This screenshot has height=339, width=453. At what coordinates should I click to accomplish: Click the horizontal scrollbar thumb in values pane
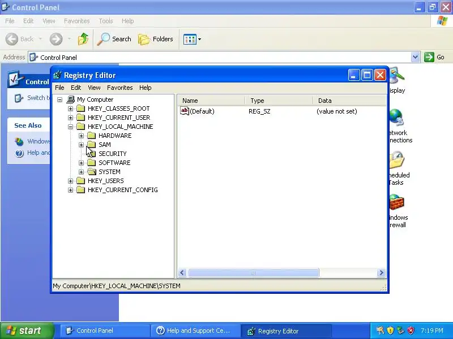(x=253, y=273)
